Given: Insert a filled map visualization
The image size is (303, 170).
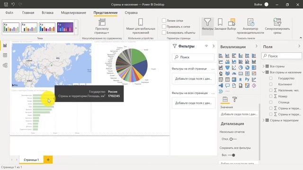Looking at the screenshot, I should pos(227,74).
